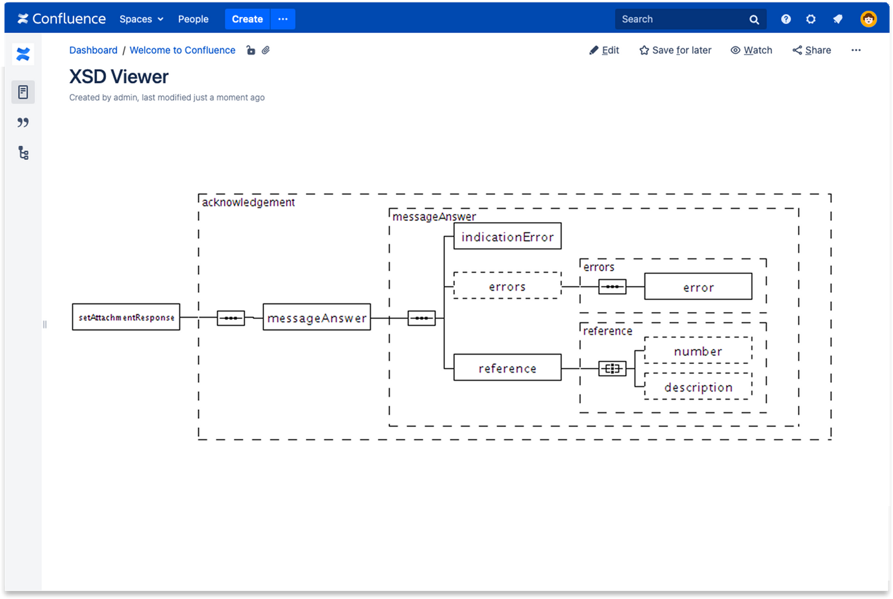View attachments via the paperclip icon
893x599 pixels.
coord(266,50)
